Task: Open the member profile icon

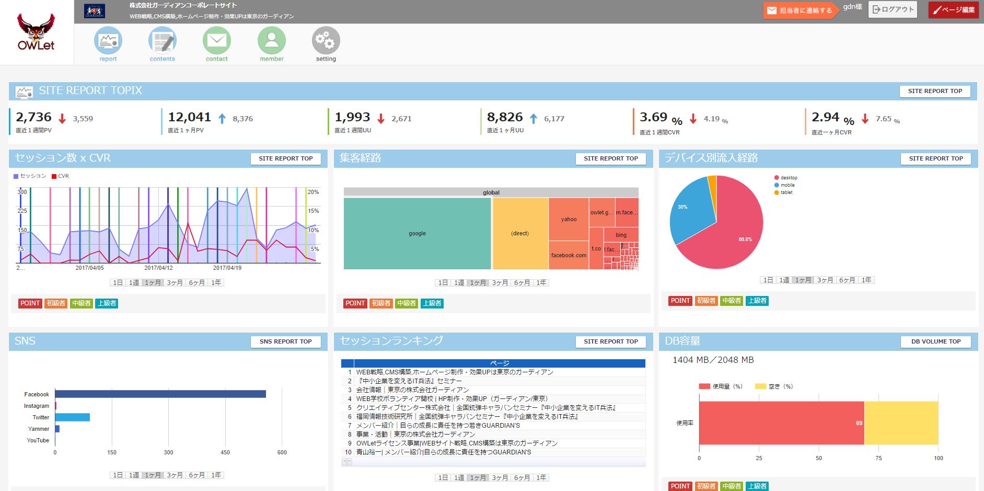Action: pyautogui.click(x=272, y=41)
